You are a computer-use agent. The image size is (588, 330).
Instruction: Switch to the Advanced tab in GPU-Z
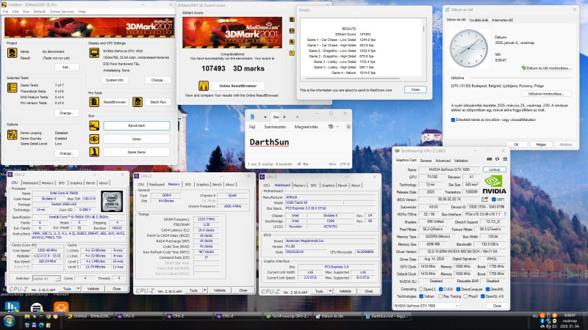click(442, 161)
